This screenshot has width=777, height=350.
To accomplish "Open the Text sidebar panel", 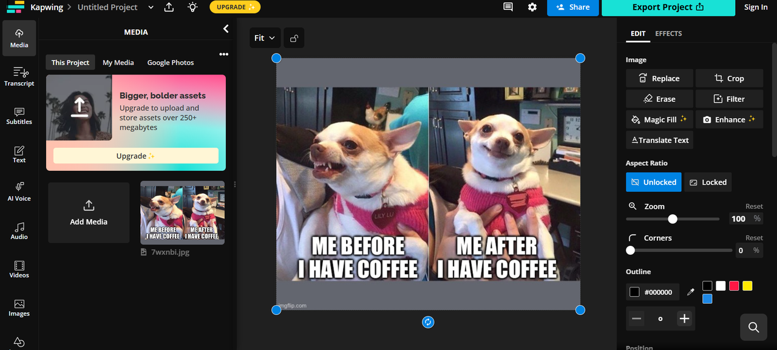I will [x=19, y=154].
